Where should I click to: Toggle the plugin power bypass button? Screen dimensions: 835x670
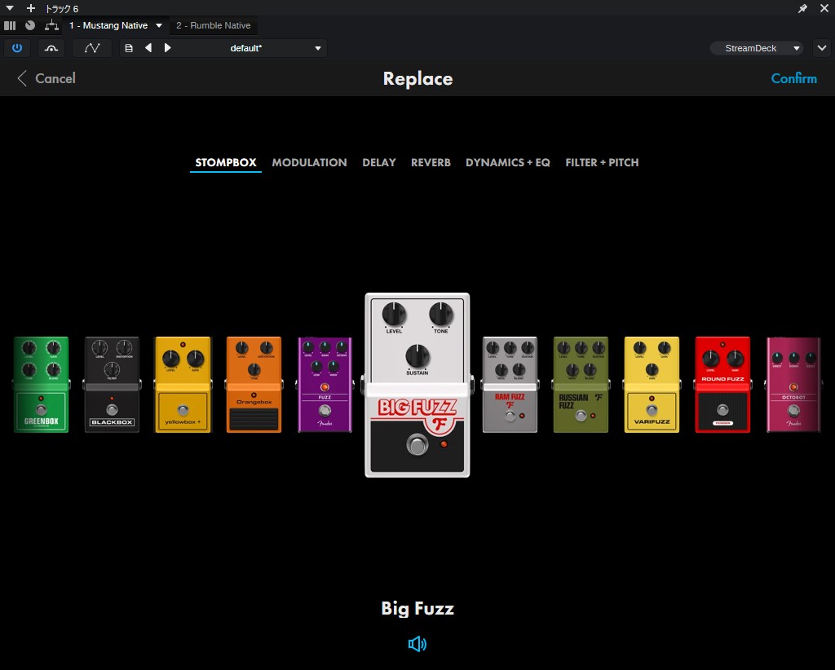(17, 48)
